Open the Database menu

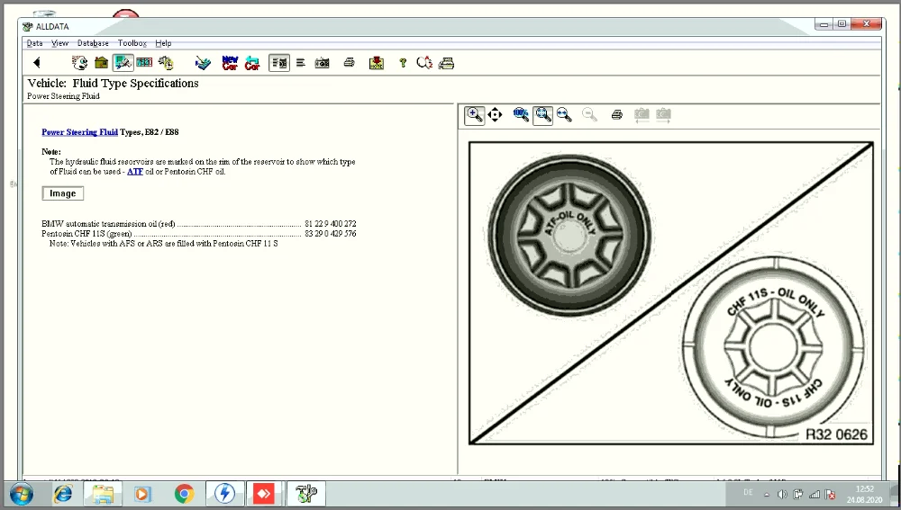93,43
